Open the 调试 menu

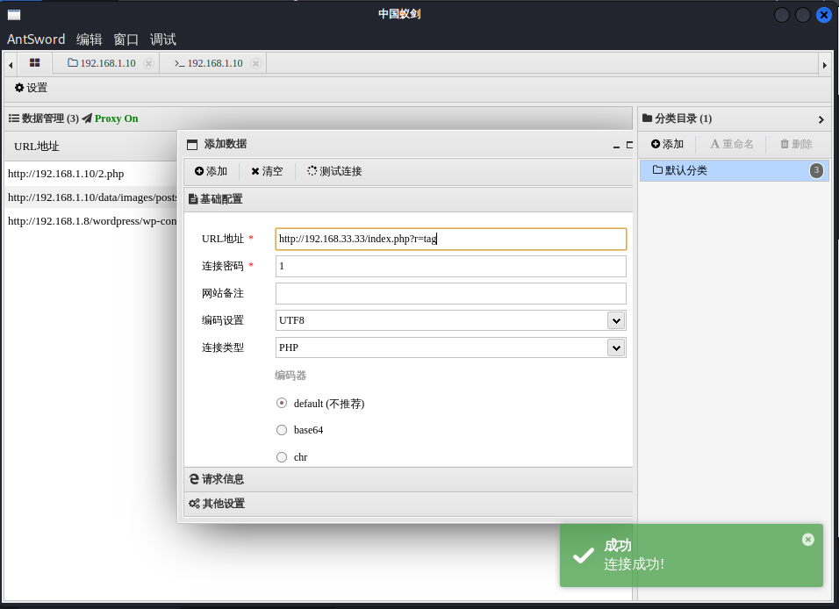(x=162, y=39)
